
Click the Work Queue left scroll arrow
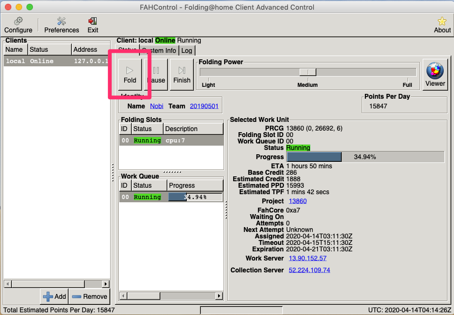(123, 296)
